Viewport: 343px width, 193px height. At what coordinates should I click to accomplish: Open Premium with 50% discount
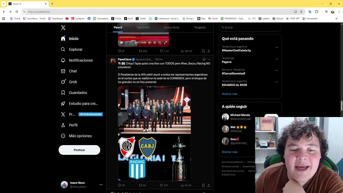click(81, 114)
